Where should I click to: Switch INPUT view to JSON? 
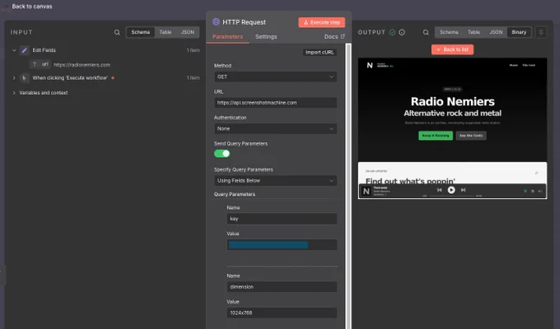pos(188,32)
